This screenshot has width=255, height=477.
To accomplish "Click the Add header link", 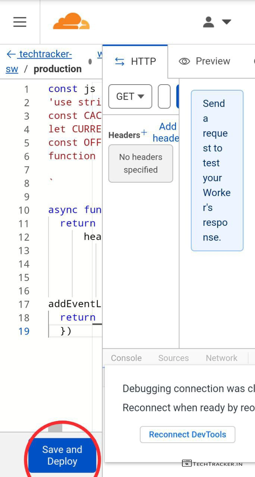I will pos(166,132).
